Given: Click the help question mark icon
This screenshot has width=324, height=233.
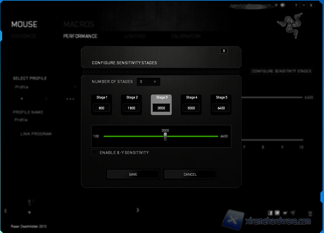Looking at the screenshot, I should pos(296,5).
